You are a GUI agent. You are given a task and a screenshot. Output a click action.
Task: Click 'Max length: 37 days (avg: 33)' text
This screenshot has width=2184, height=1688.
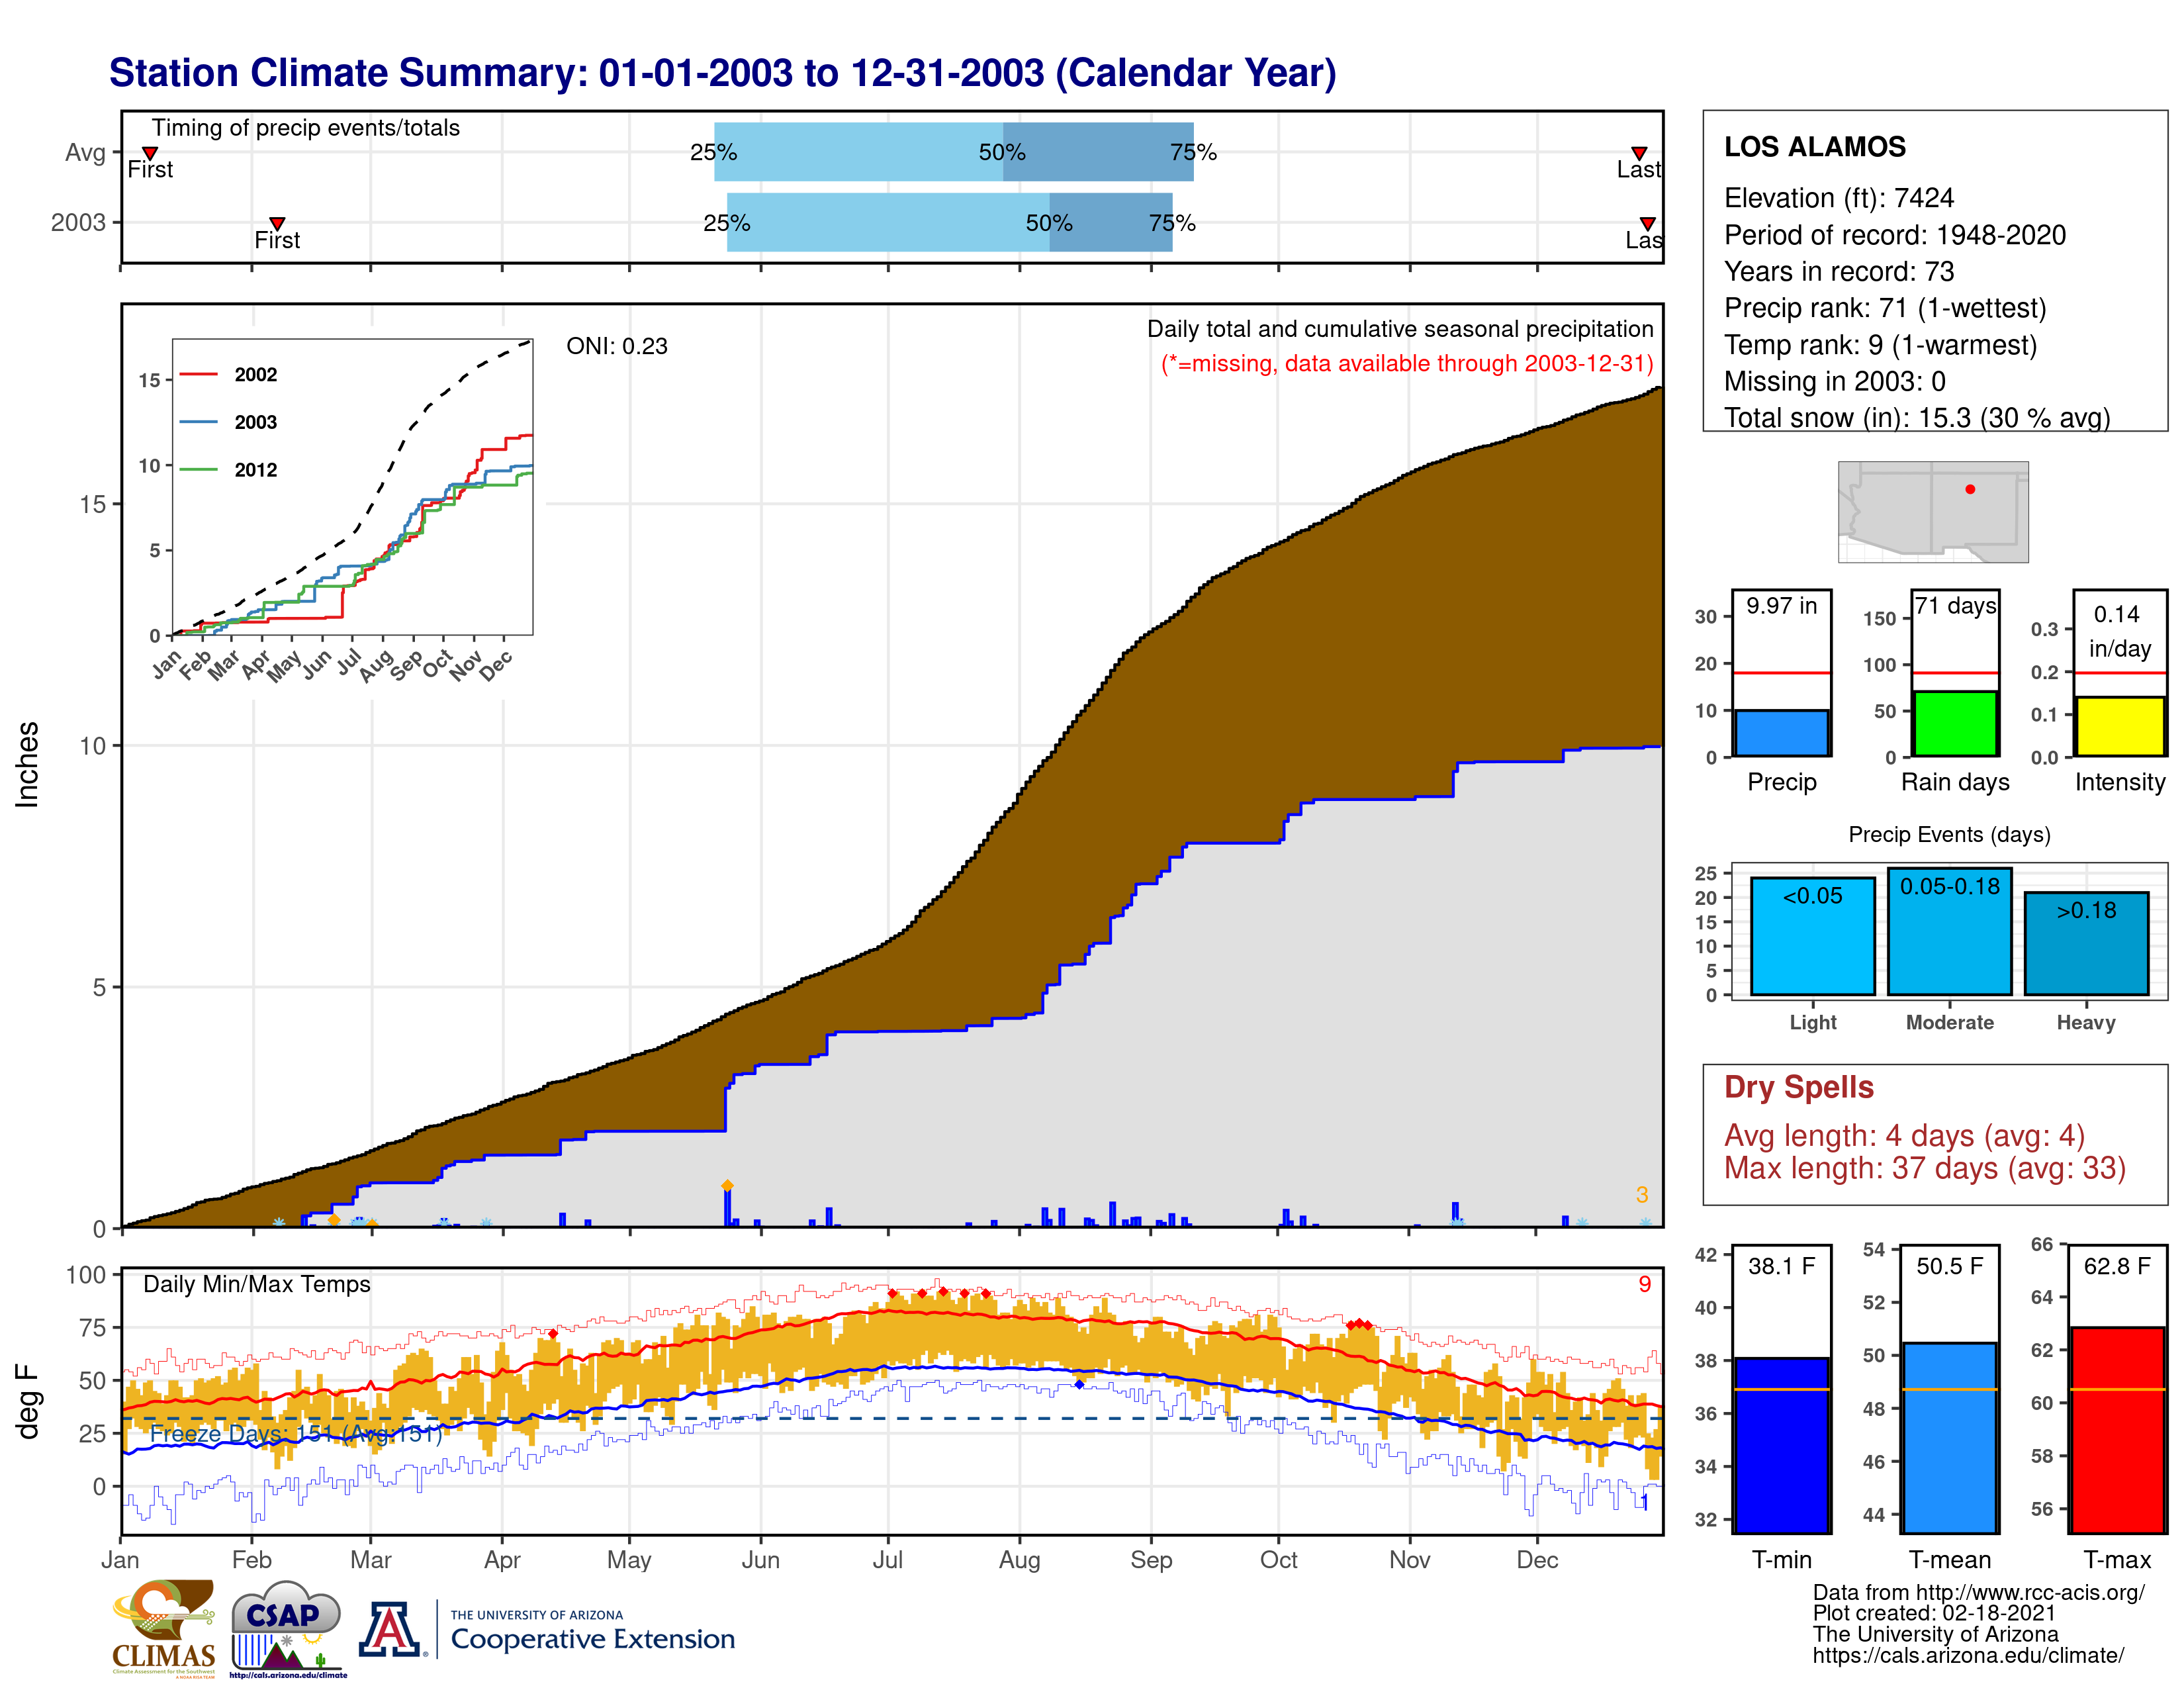click(1925, 1168)
